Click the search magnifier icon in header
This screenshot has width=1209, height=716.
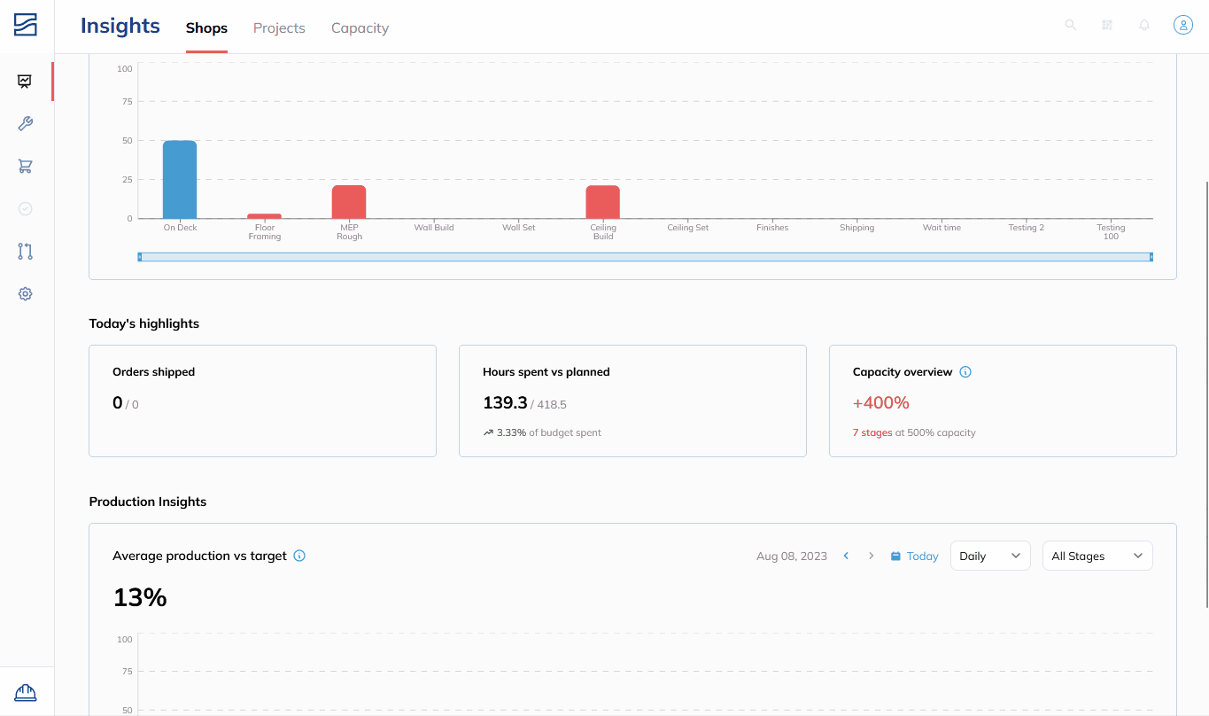(x=1071, y=25)
